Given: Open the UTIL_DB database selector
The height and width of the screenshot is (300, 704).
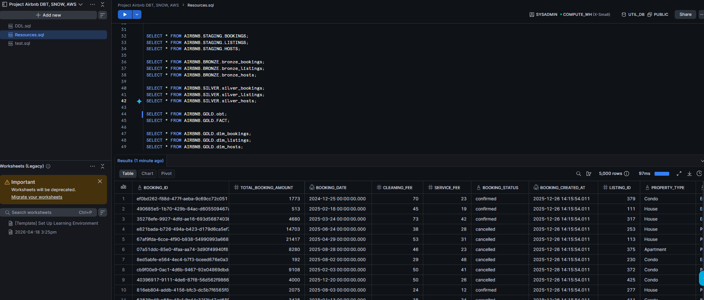Looking at the screenshot, I should [633, 14].
